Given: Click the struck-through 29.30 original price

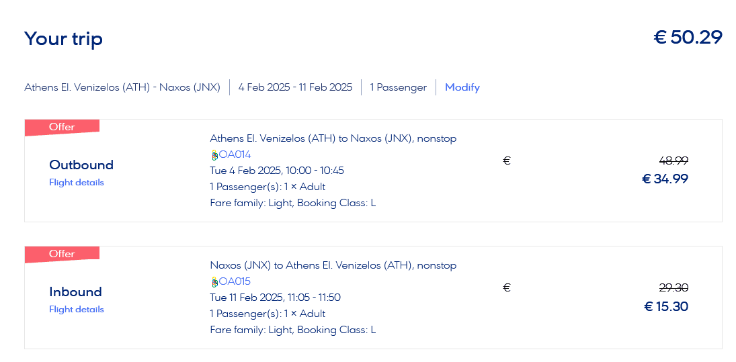Looking at the screenshot, I should tap(673, 287).
